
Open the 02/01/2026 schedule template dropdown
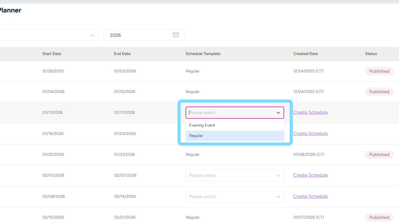coord(235,176)
